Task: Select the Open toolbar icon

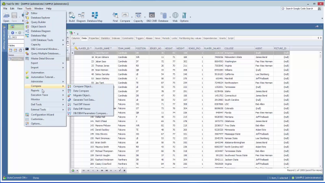Action: [6, 17]
